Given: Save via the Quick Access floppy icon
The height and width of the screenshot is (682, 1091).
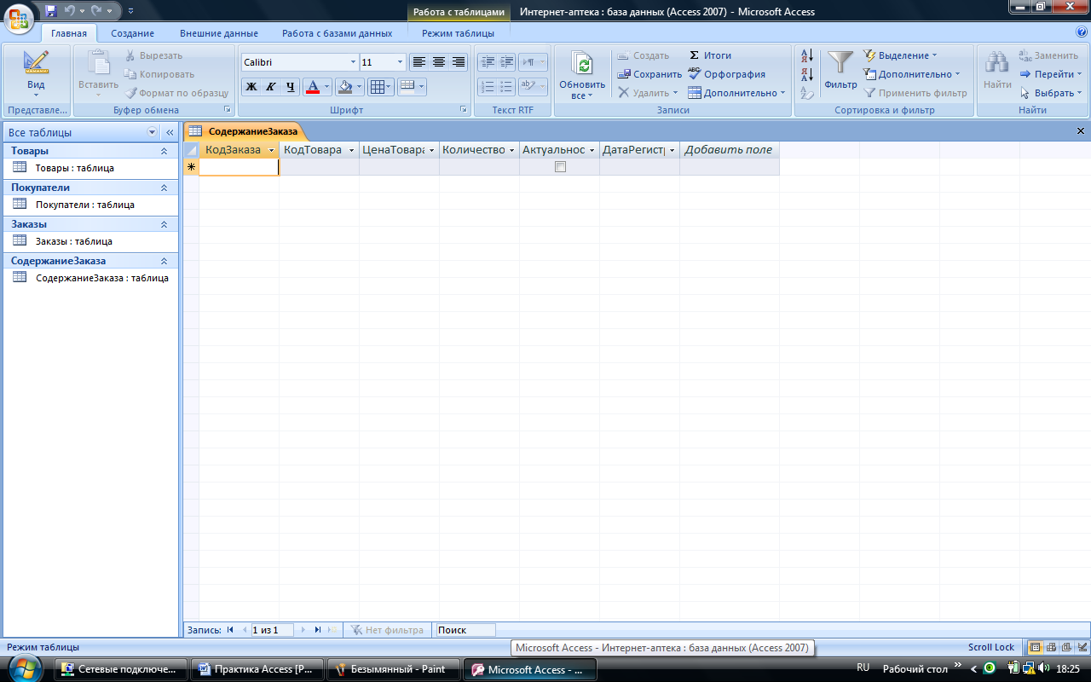Looking at the screenshot, I should coord(51,11).
